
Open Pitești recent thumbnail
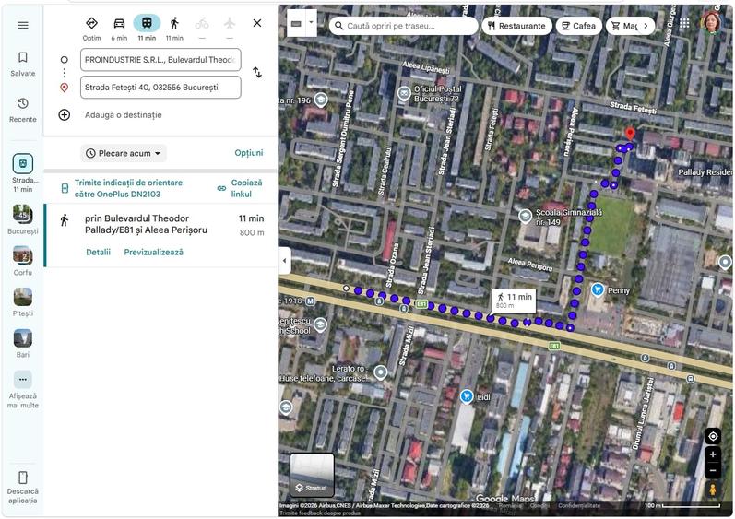[22, 301]
